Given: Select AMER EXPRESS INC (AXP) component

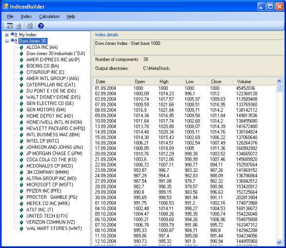Looking at the screenshot, I should click(x=53, y=60).
